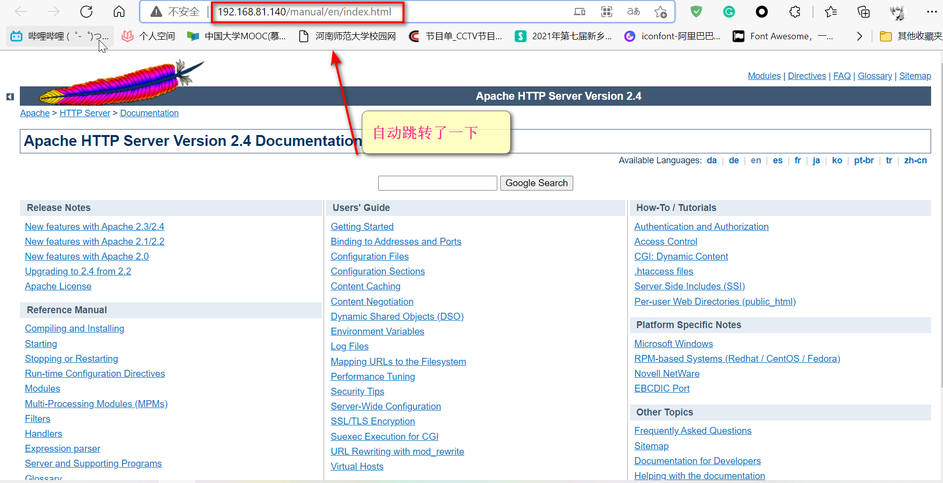Open the Grammarly extension icon
The width and height of the screenshot is (943, 483).
click(x=729, y=11)
